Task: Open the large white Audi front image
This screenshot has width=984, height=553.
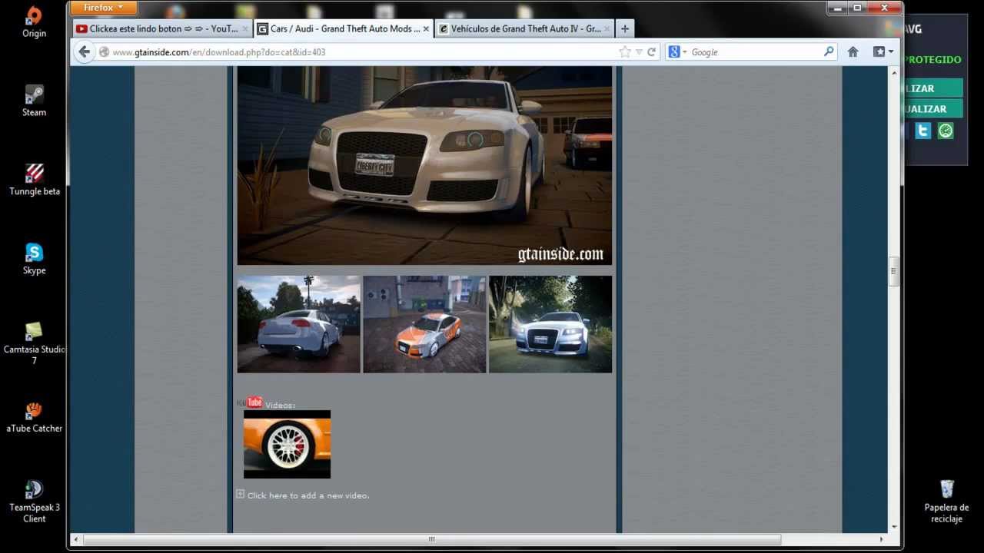Action: tap(424, 165)
